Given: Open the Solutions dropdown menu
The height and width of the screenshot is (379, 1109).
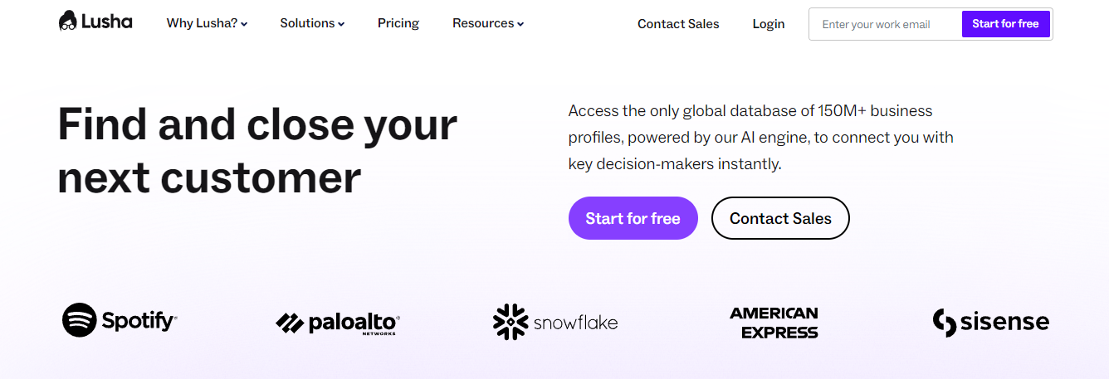Looking at the screenshot, I should coord(312,23).
